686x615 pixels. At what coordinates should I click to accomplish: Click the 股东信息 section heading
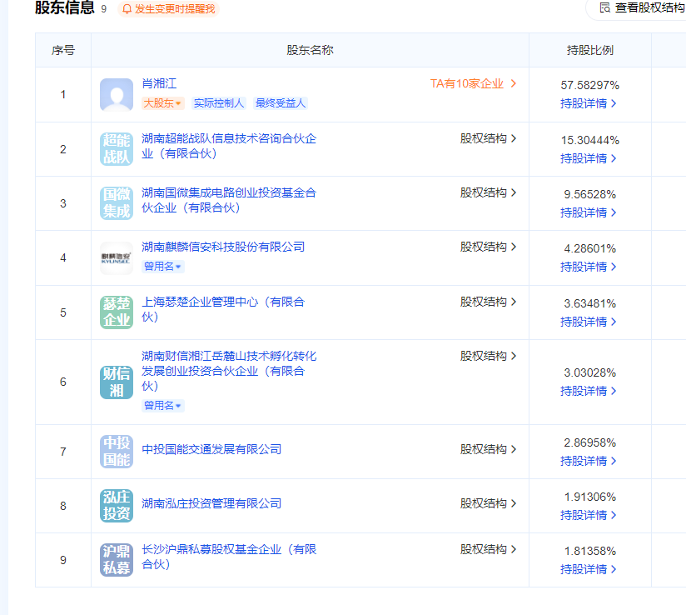65,7
